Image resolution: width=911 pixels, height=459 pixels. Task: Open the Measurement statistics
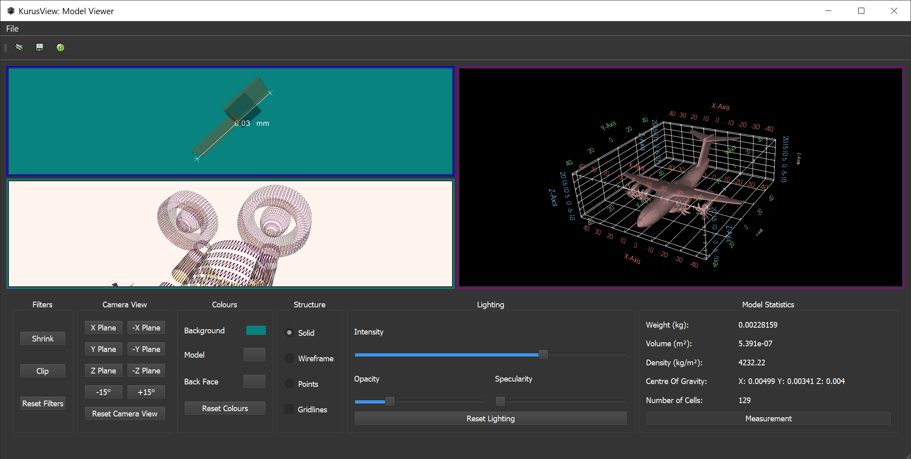768,418
